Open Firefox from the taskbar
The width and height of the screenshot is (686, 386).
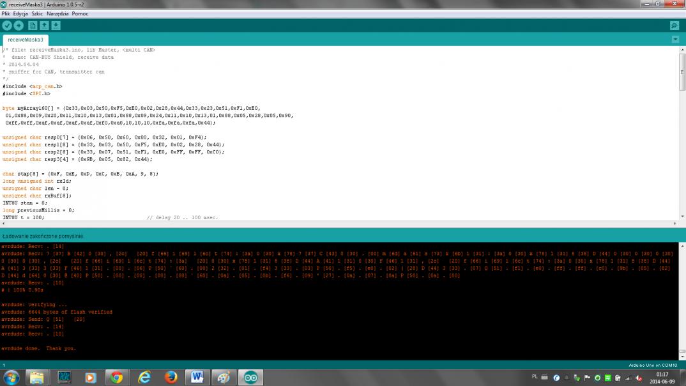tap(170, 377)
